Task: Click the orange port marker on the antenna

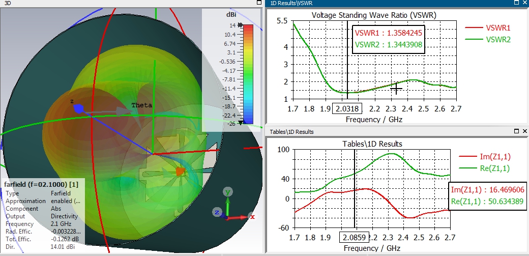Action: click(x=181, y=172)
